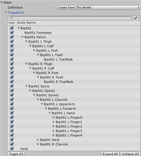Click the checkmark icon beside search field

tap(136, 18)
